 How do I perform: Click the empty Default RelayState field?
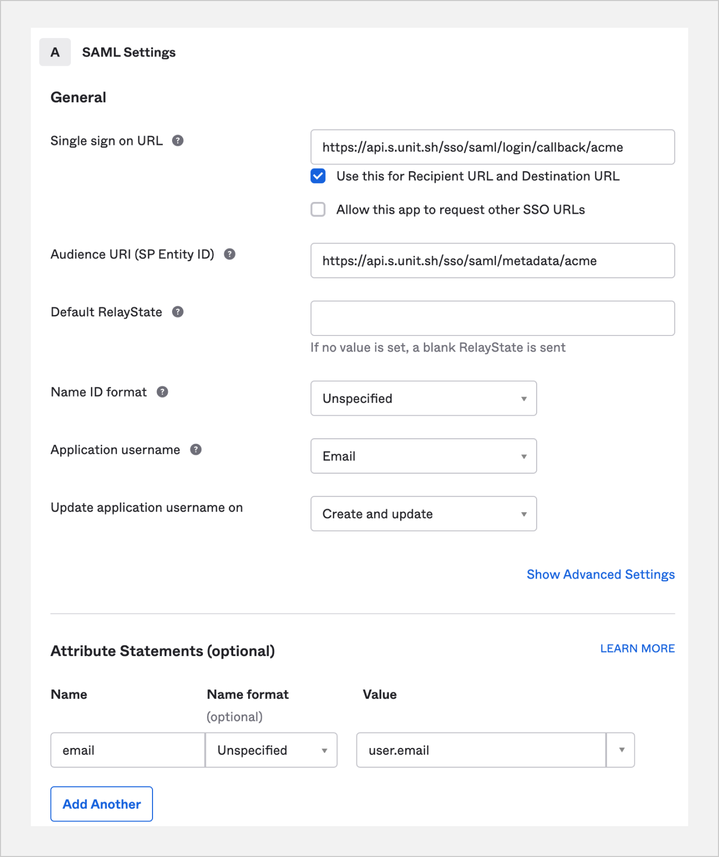coord(492,319)
